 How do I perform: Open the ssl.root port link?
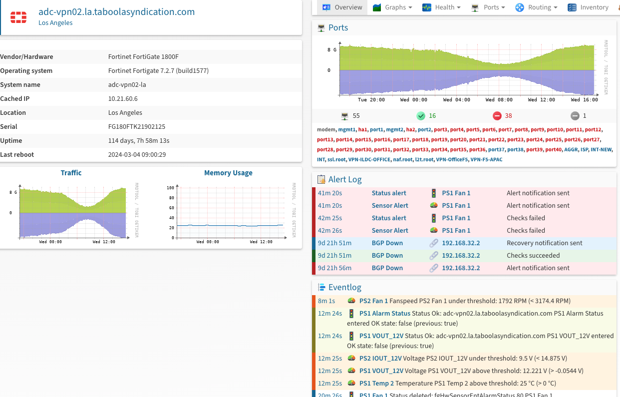(336, 159)
